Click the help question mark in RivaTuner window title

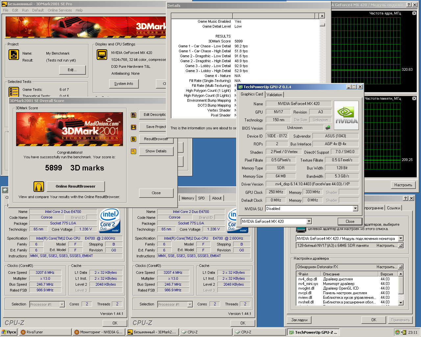[406, 198]
